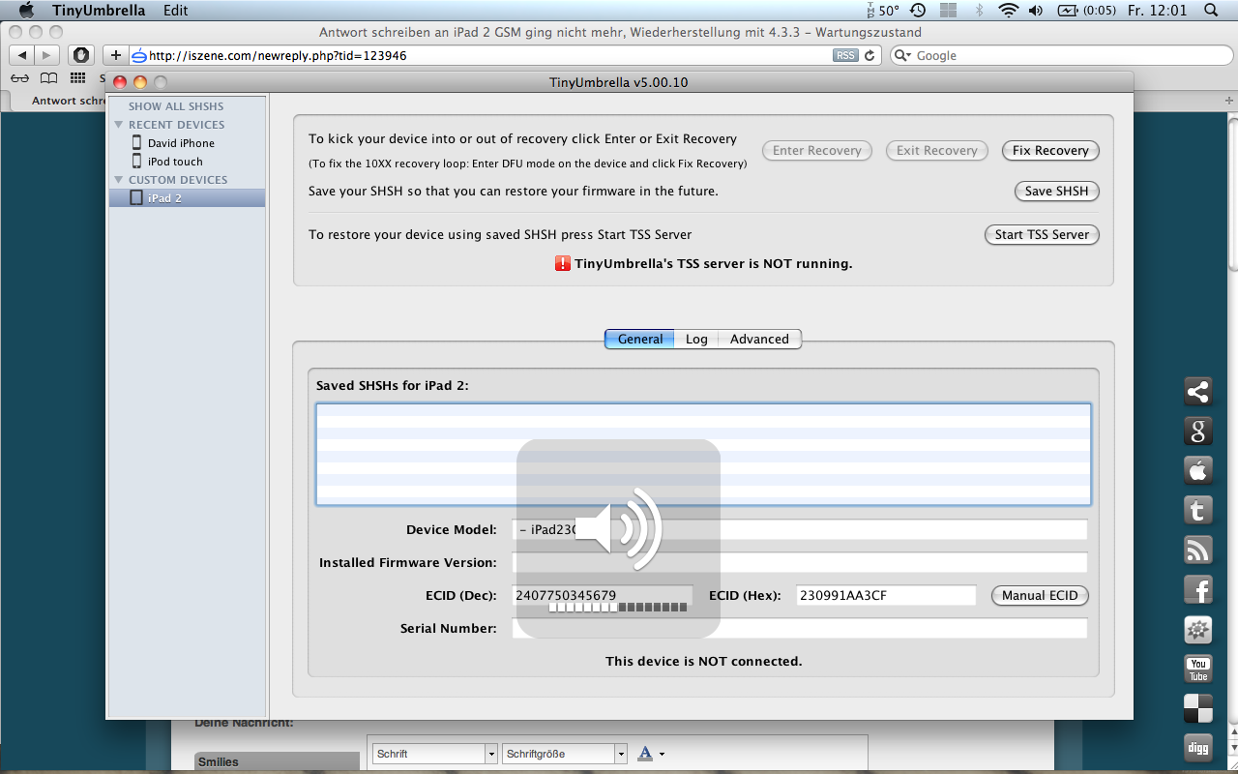
Task: Click the Facebook share icon
Action: pyautogui.click(x=1198, y=589)
